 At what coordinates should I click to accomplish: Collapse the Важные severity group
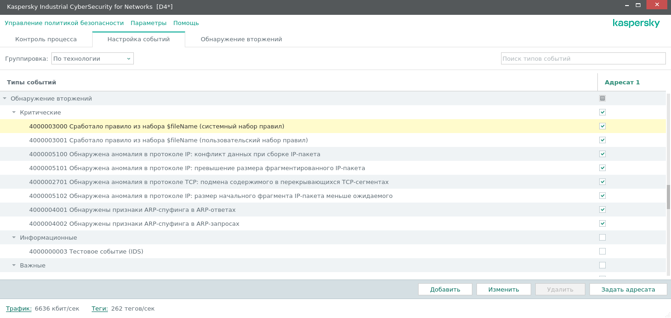(14, 266)
